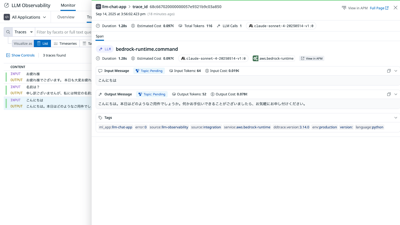
Task: Visualize traces as Timeseries
Action: point(65,43)
